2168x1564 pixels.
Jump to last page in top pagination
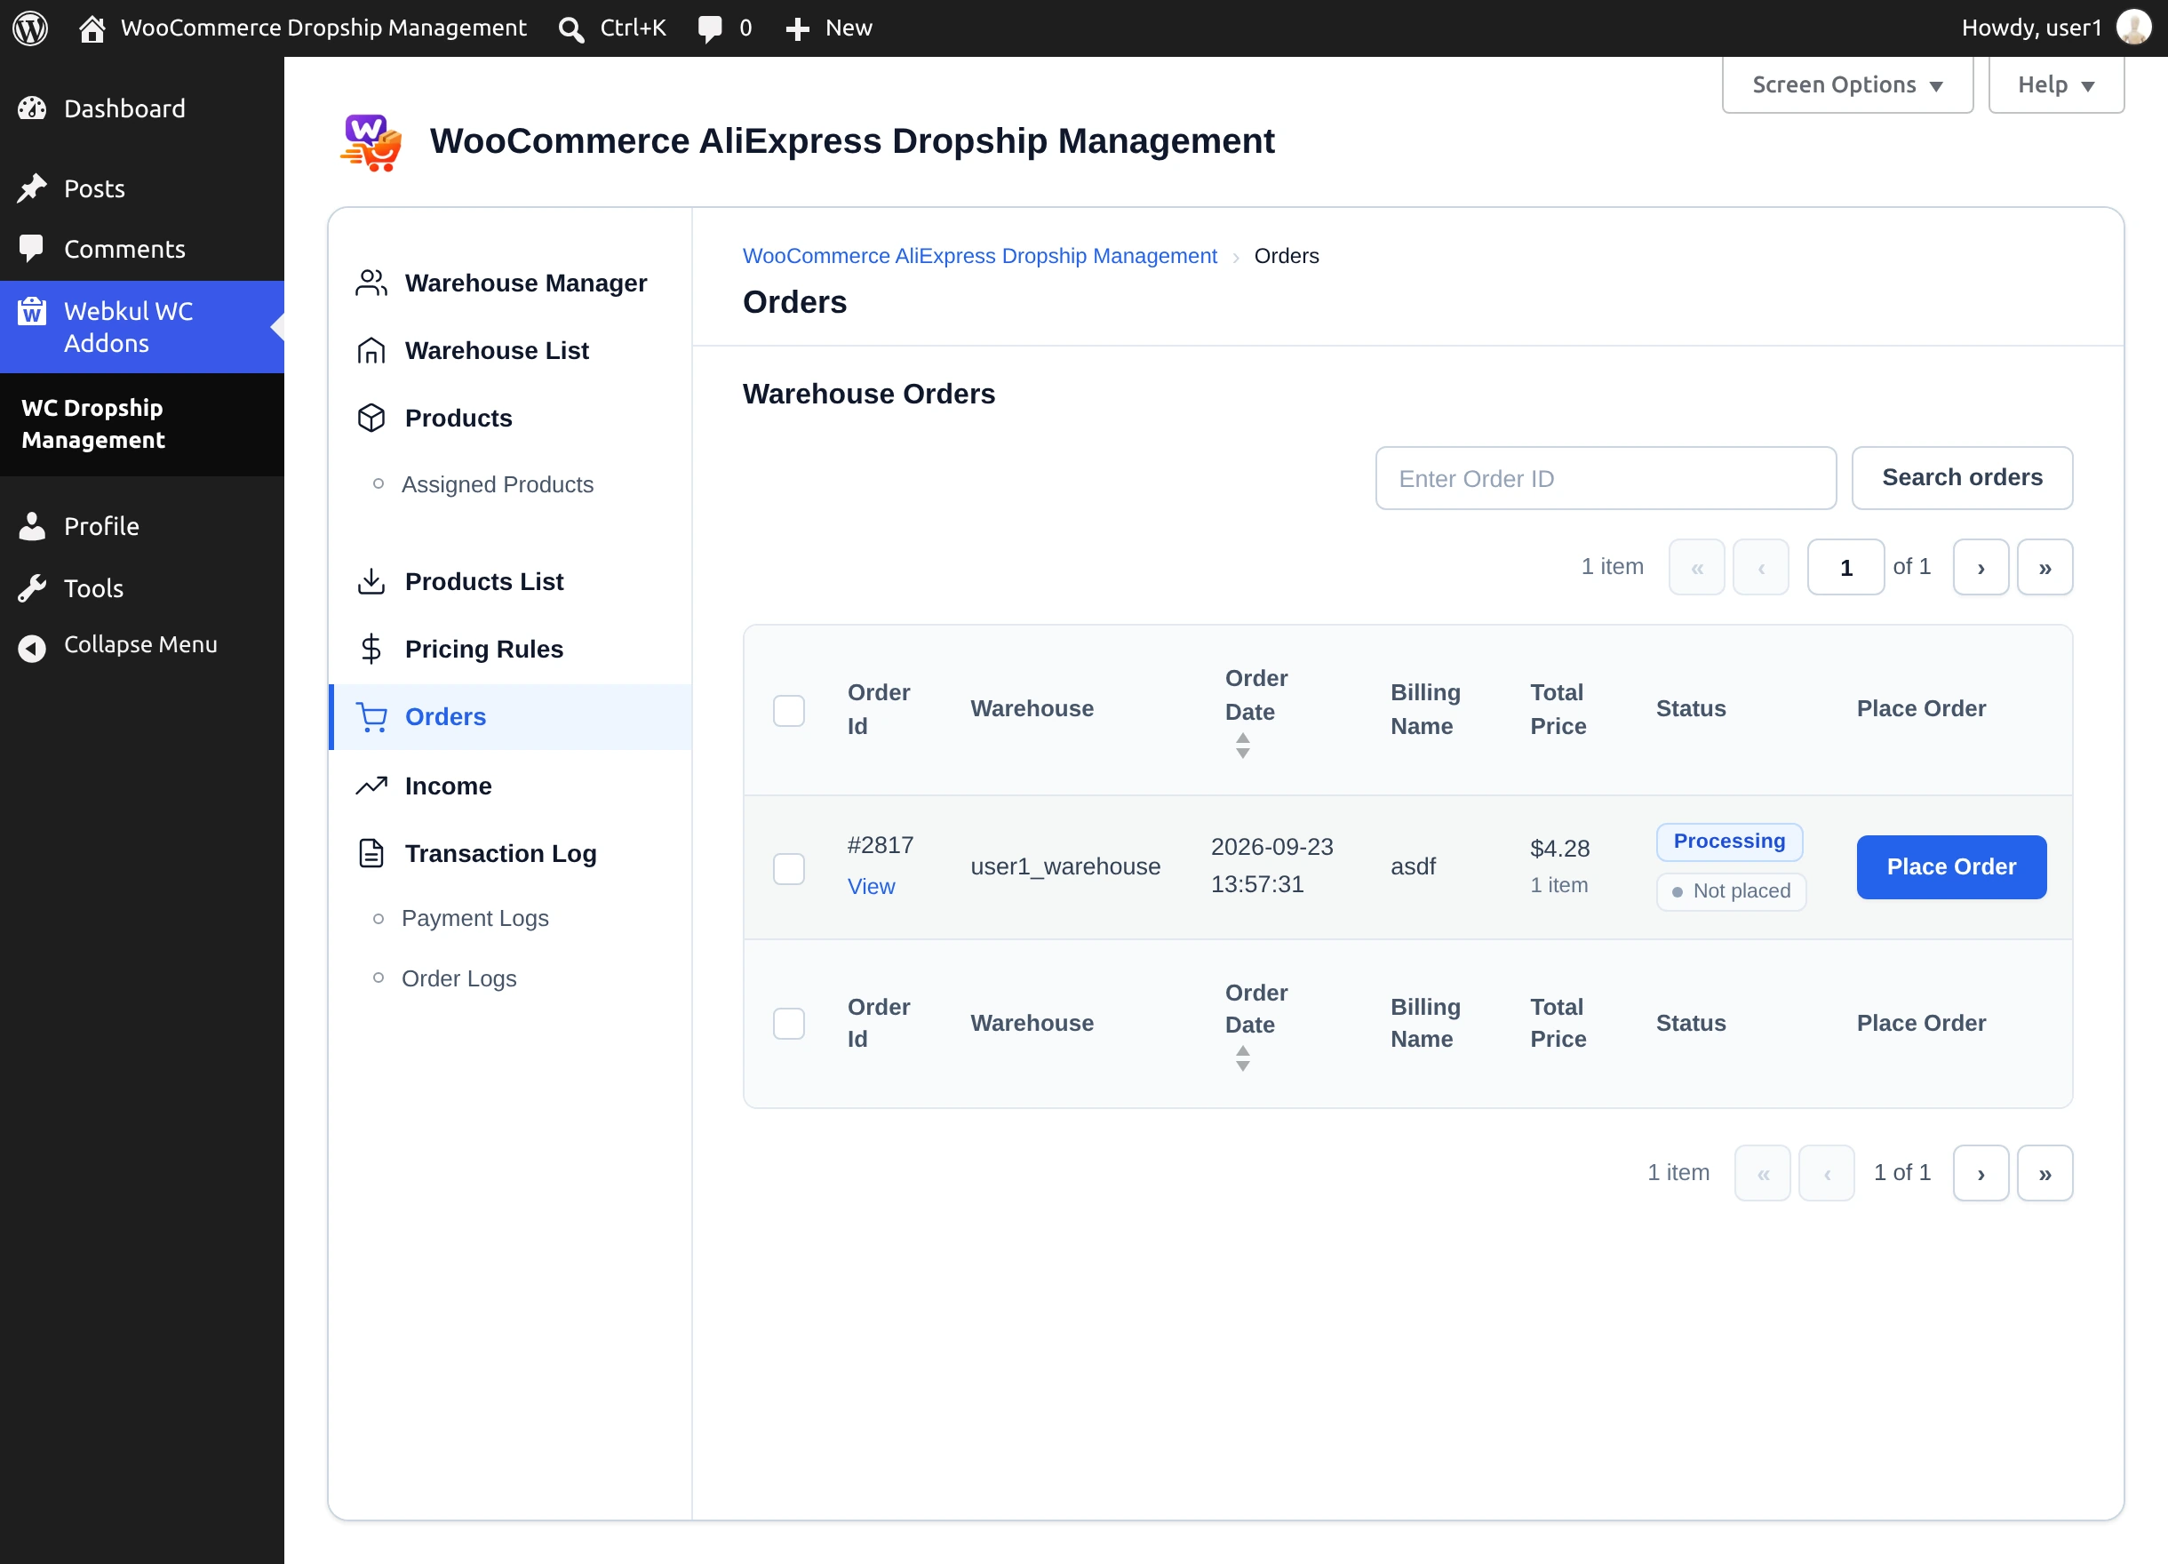[2044, 568]
